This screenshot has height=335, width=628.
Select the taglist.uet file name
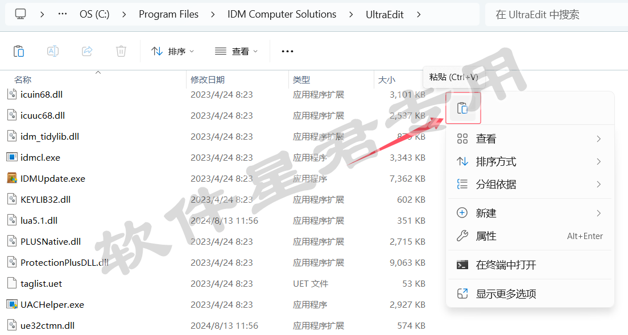coord(42,283)
